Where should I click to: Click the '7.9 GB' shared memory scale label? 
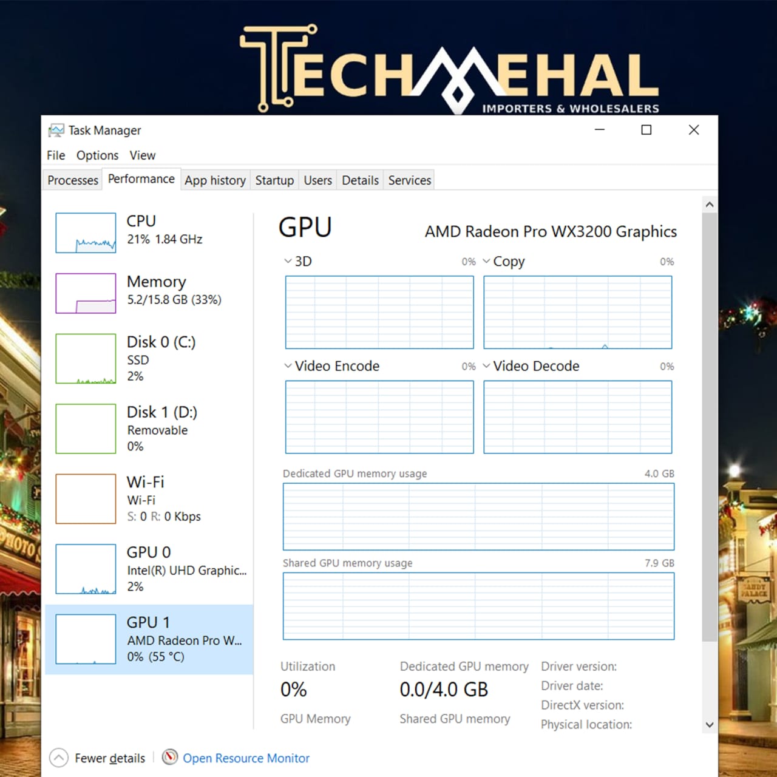tap(659, 563)
